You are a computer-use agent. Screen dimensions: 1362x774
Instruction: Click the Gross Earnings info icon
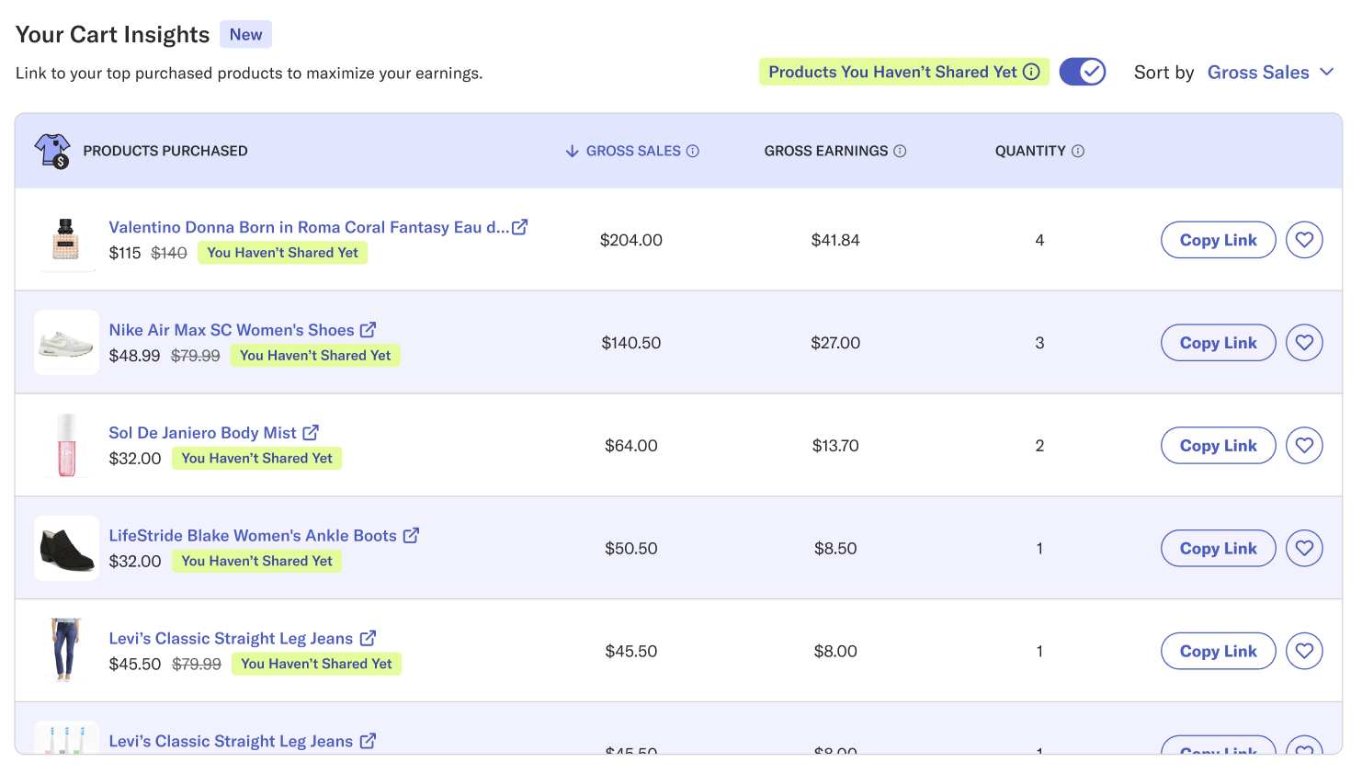[x=900, y=151]
